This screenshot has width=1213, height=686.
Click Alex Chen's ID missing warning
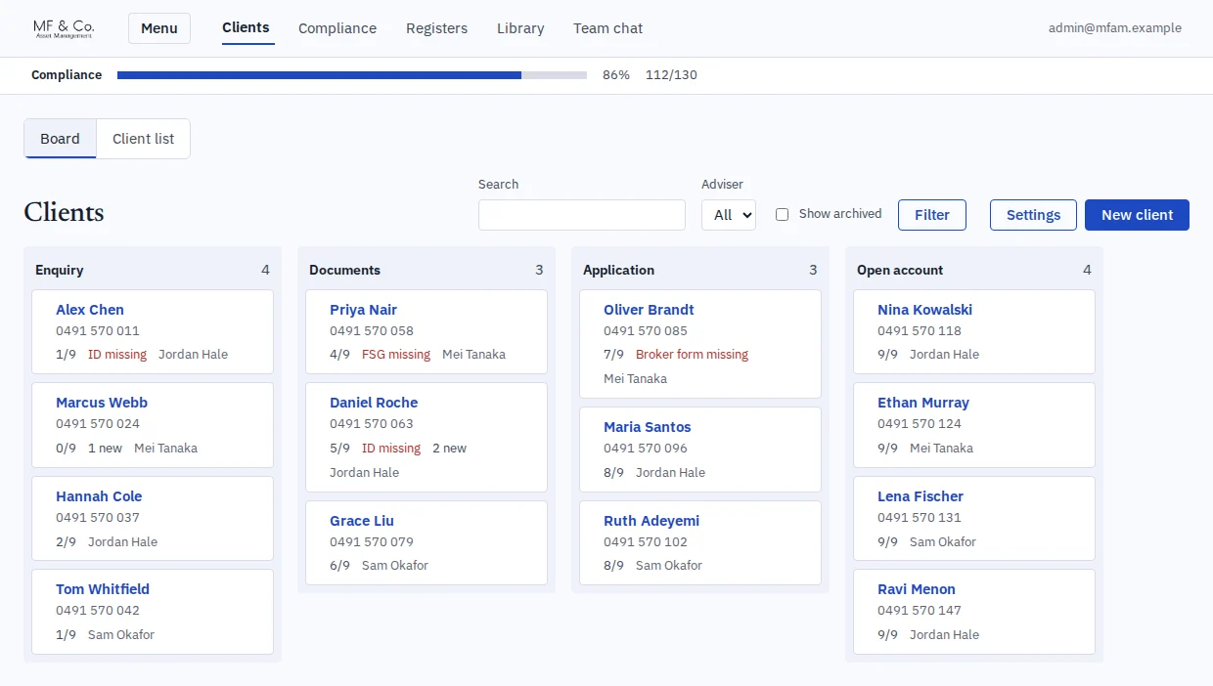[117, 355]
